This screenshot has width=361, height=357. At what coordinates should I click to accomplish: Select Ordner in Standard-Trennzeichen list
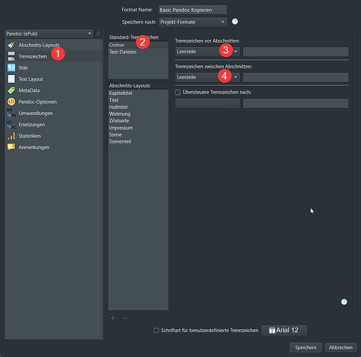(x=138, y=45)
